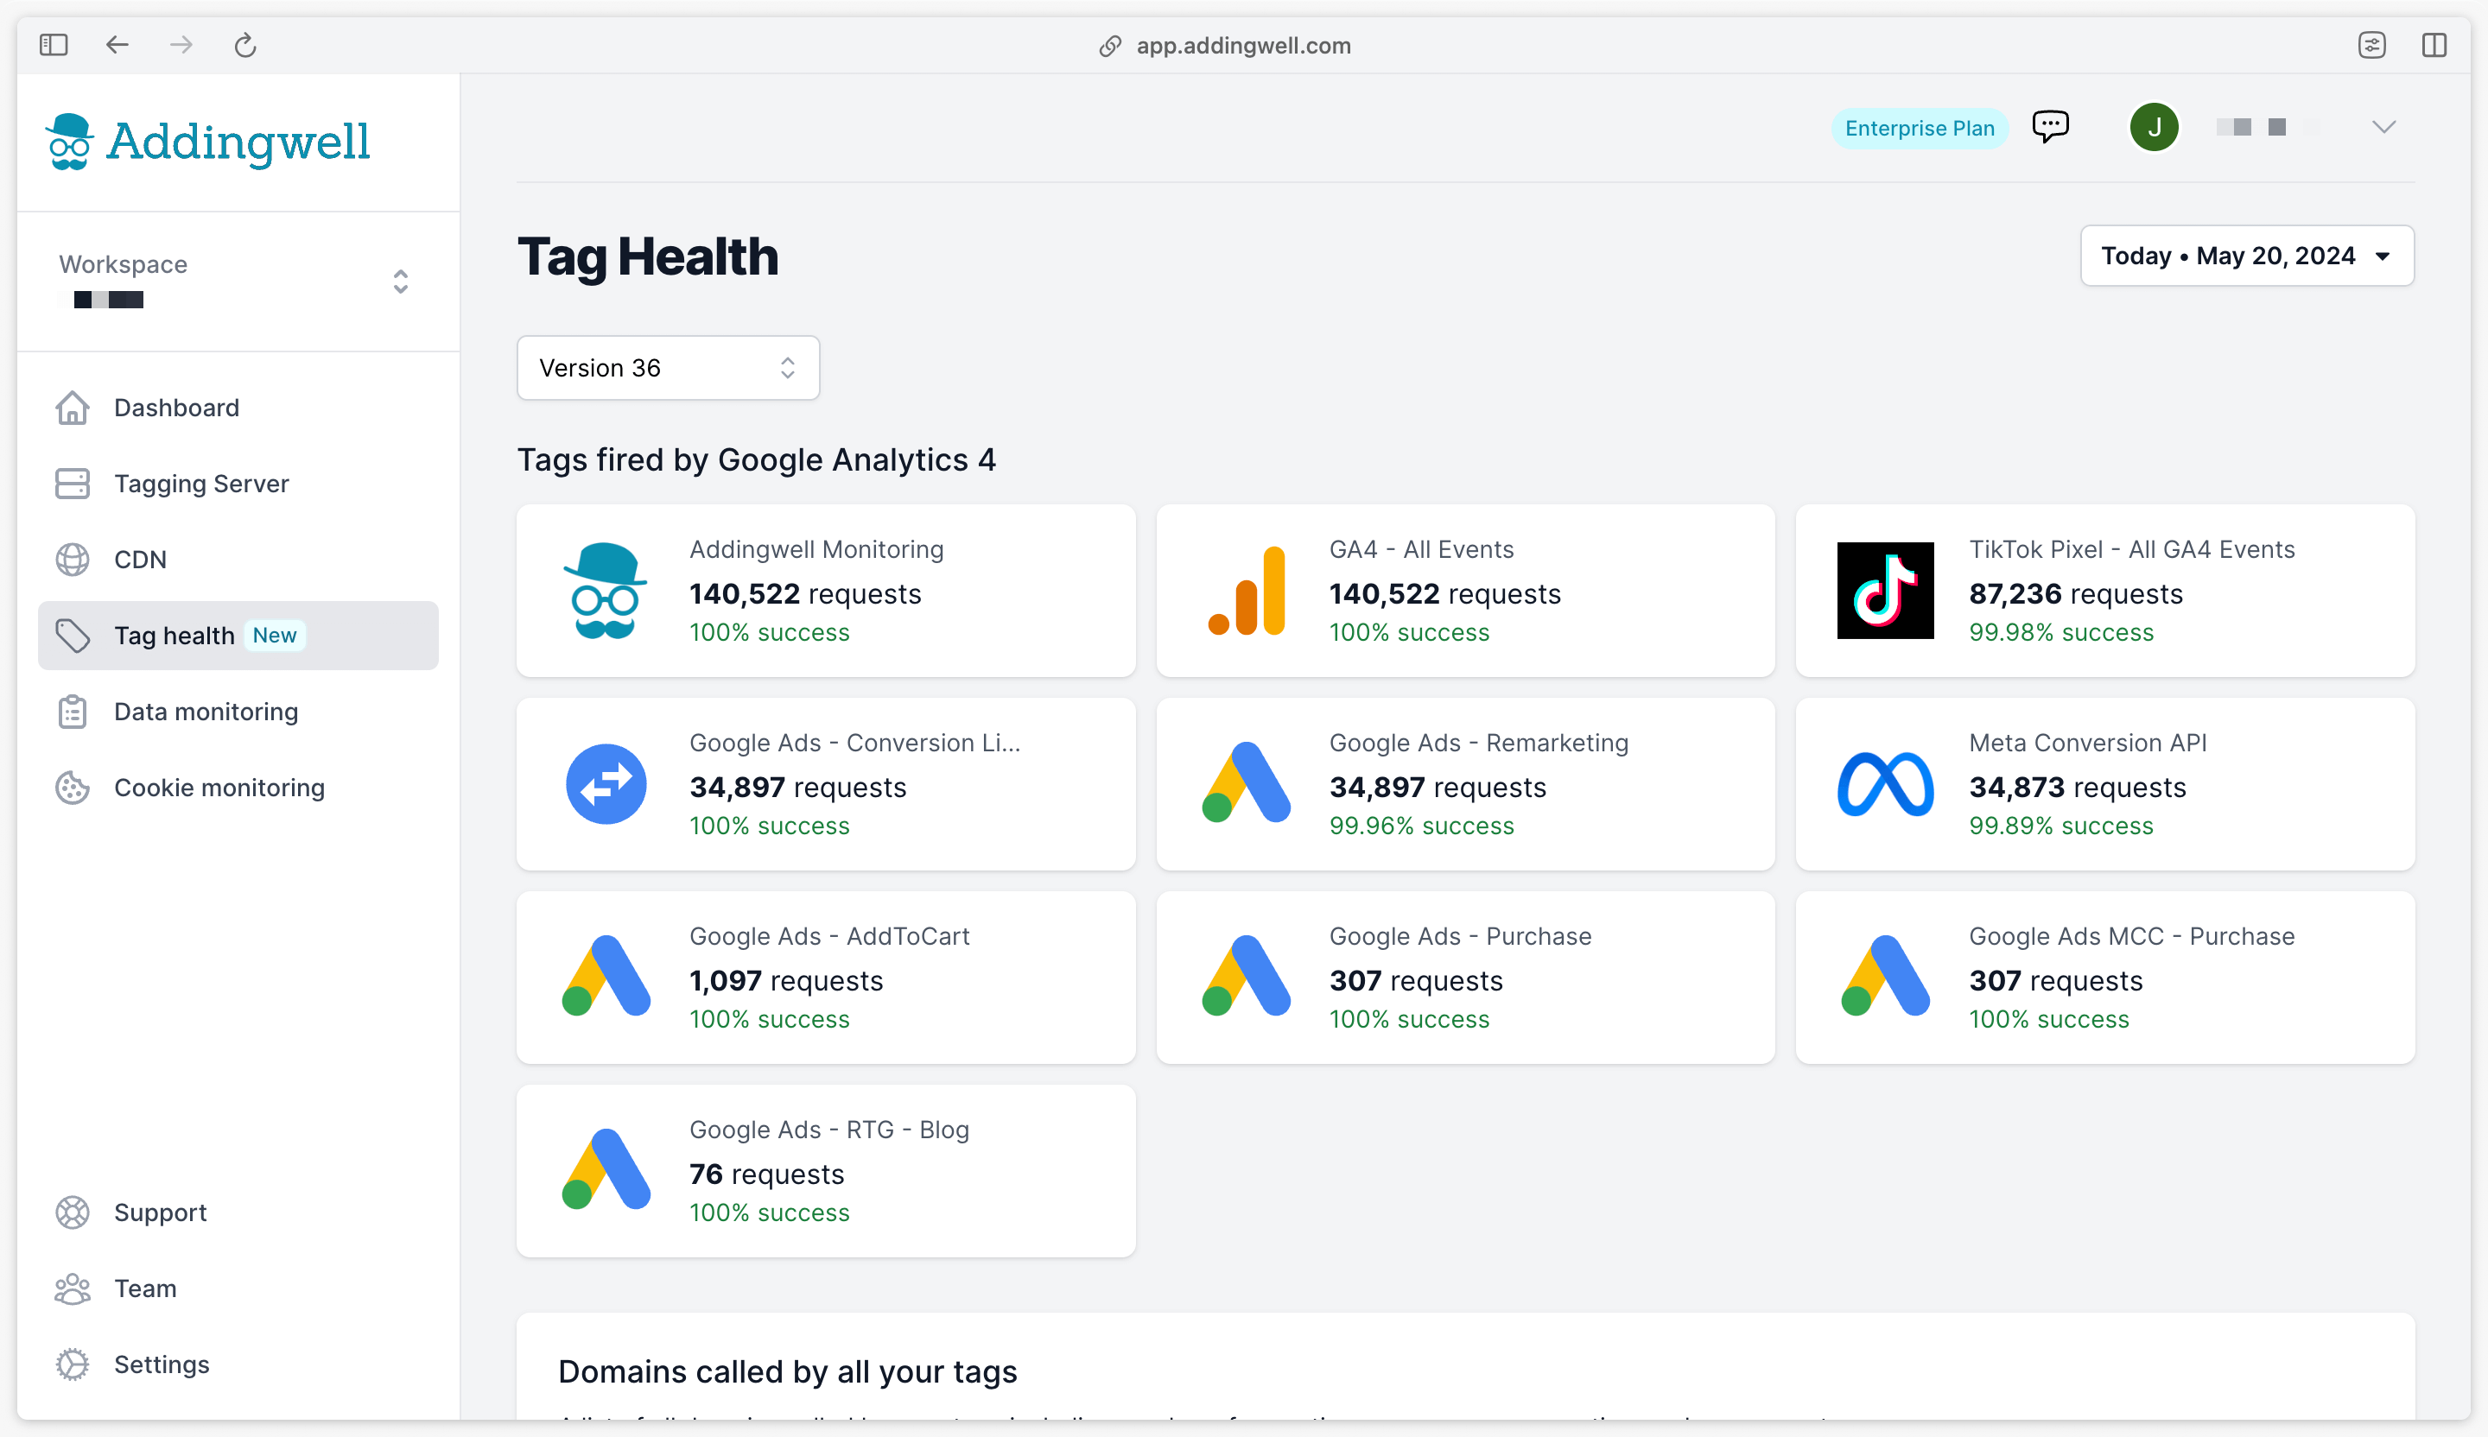The height and width of the screenshot is (1437, 2488).
Task: Open the Version 36 dropdown
Action: click(669, 367)
